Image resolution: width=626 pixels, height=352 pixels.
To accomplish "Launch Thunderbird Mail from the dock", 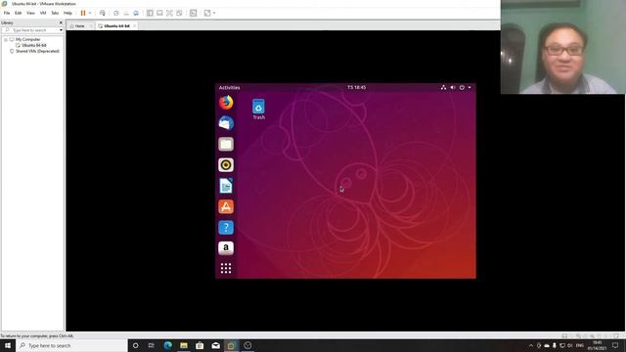I will pyautogui.click(x=226, y=123).
